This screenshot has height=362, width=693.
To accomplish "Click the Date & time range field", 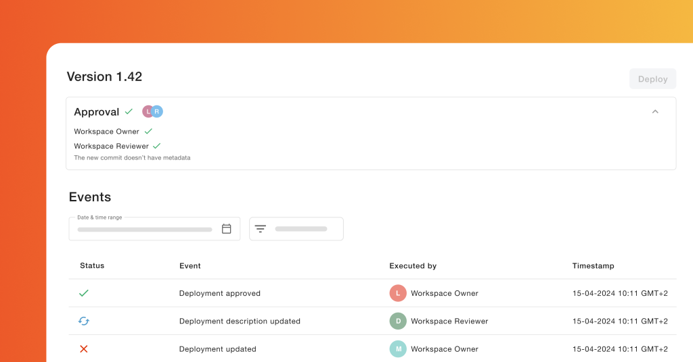I will tap(154, 229).
